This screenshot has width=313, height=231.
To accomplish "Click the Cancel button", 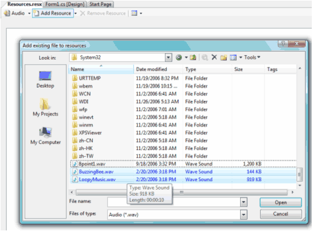I will [281, 214].
